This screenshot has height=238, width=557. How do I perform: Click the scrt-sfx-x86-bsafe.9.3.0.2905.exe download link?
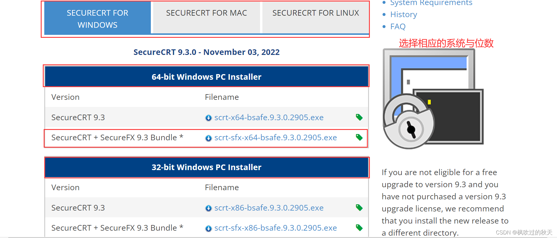tap(275, 228)
